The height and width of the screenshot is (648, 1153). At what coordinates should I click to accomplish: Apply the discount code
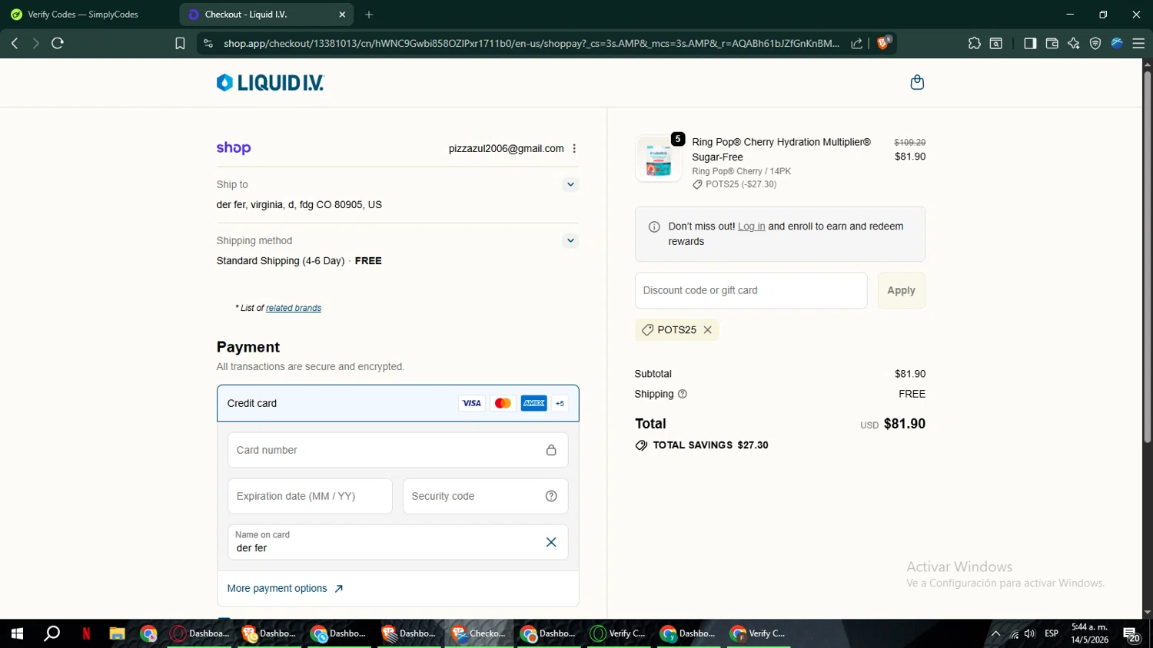901,290
